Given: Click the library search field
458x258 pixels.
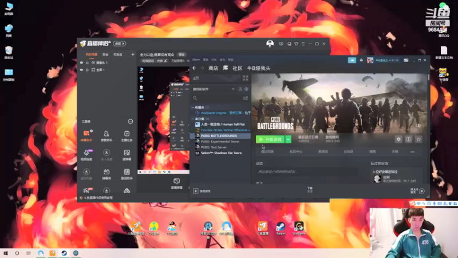Looking at the screenshot, I should pyautogui.click(x=217, y=98).
